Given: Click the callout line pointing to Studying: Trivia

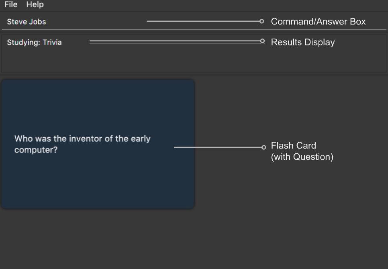Looking at the screenshot, I should point(175,41).
